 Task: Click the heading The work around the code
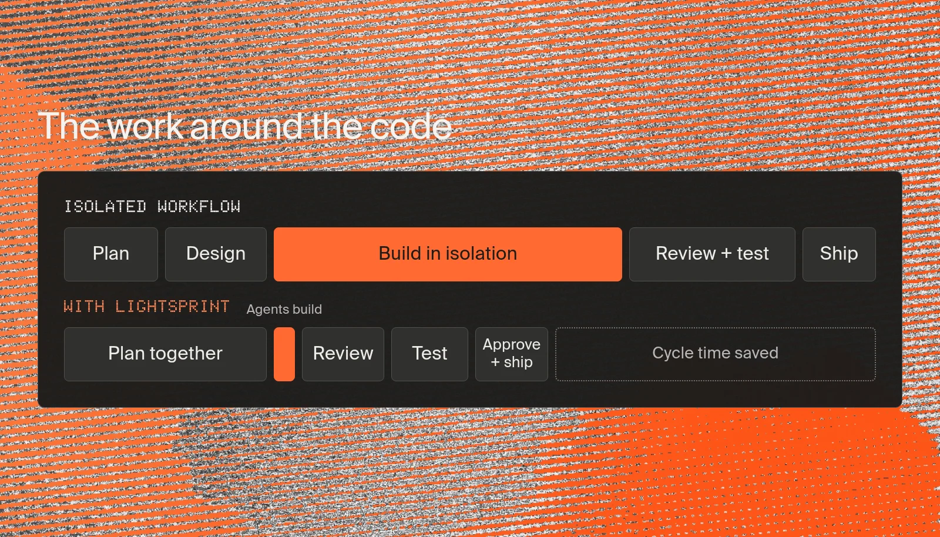coord(246,126)
